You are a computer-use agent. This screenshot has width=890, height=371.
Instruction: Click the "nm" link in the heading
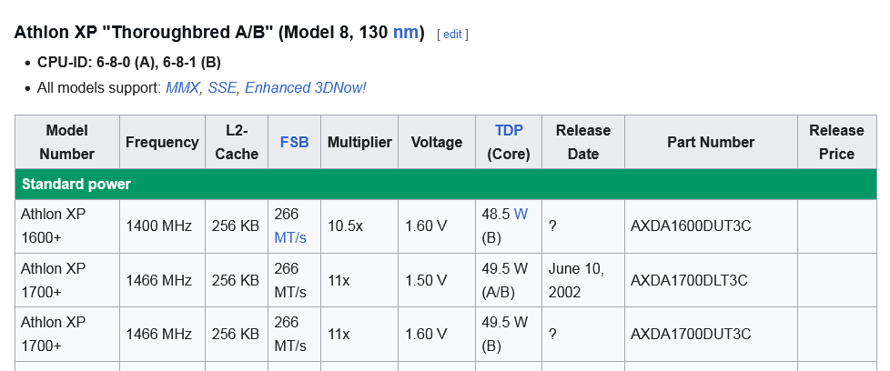[x=404, y=33]
